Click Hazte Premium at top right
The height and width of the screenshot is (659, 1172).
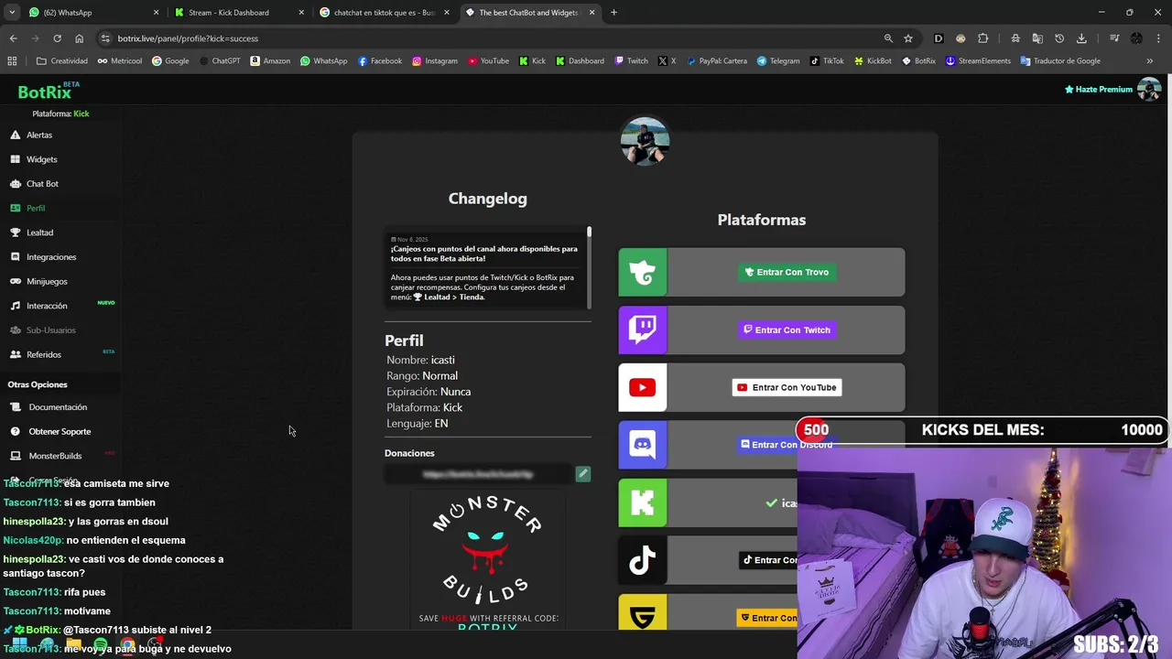(1098, 90)
